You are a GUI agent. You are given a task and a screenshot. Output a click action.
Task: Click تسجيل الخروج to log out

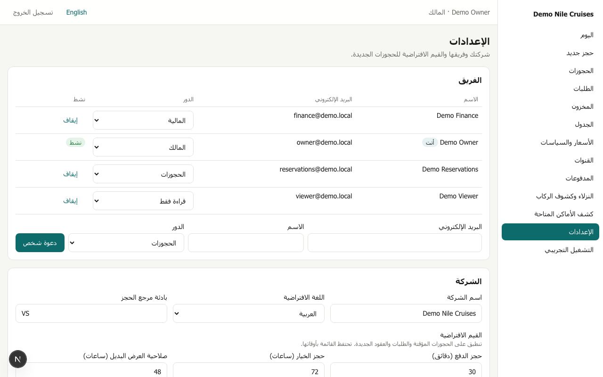pos(33,12)
